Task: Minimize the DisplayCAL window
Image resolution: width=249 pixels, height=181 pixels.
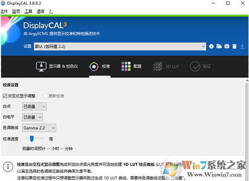Action: 213,3
